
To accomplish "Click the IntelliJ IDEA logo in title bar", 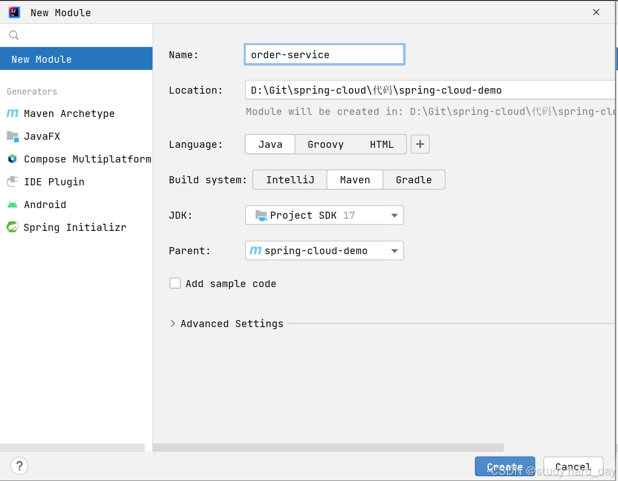I will click(x=14, y=12).
